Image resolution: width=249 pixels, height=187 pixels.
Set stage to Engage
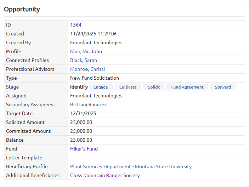(x=101, y=87)
